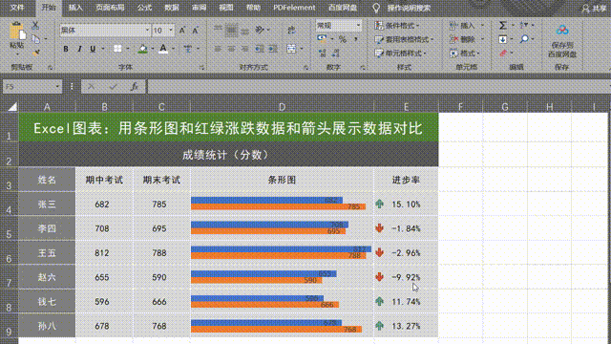Image resolution: width=611 pixels, height=344 pixels.
Task: Open the font size dropdown
Action: pyautogui.click(x=171, y=30)
